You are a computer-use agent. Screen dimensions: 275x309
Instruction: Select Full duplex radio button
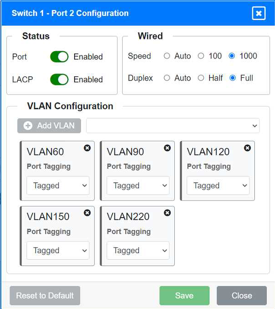pyautogui.click(x=232, y=78)
